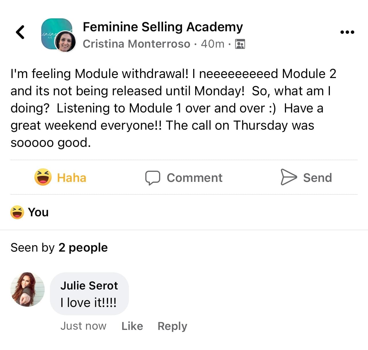Like Julie Serot's comment
368x350 pixels.
[x=132, y=326]
